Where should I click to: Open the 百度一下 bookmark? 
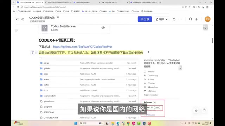pos(90,11)
